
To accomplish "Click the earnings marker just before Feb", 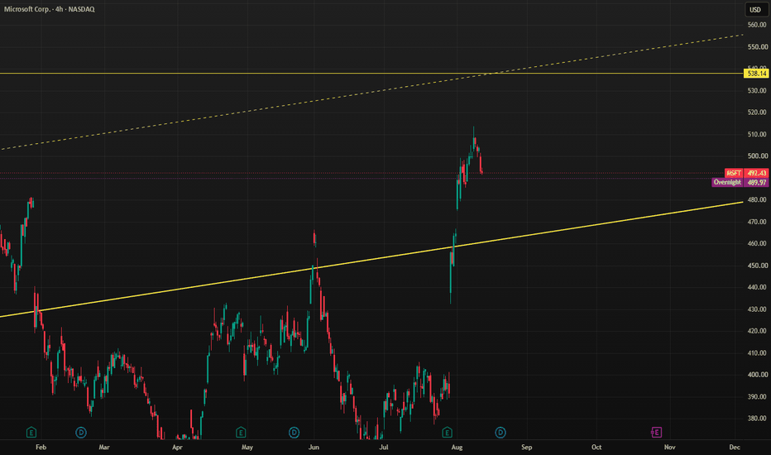I will [x=31, y=433].
